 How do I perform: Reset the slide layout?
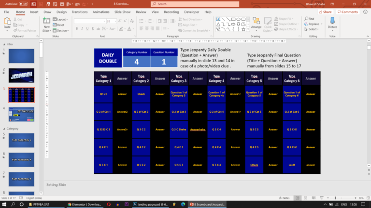tap(58, 25)
